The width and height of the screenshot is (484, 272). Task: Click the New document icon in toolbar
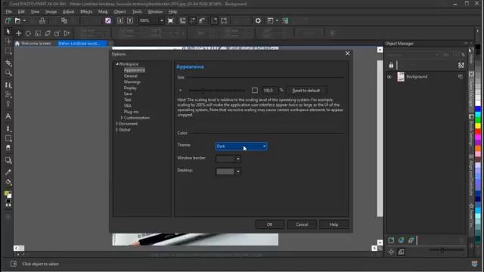click(8, 20)
